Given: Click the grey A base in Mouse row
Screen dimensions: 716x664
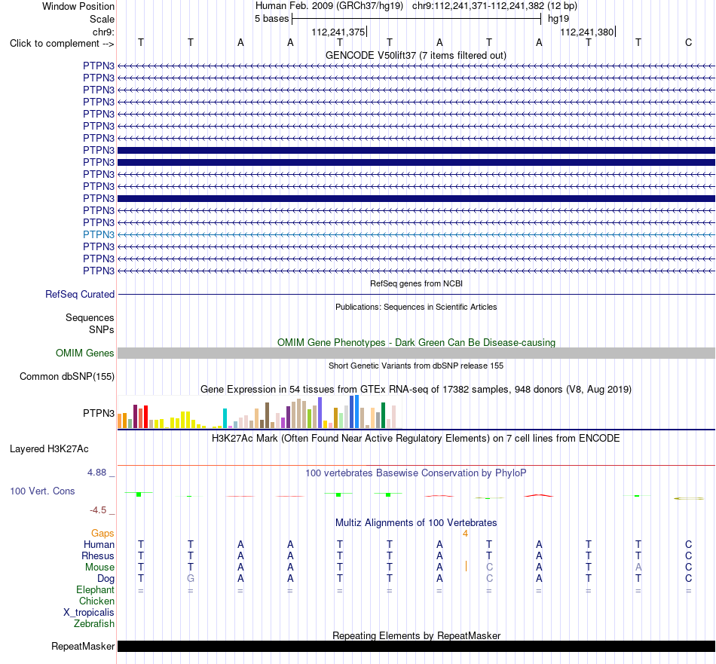Looking at the screenshot, I should pos(638,568).
